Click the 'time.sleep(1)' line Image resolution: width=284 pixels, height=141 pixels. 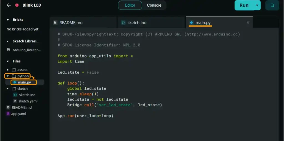pos(83,94)
